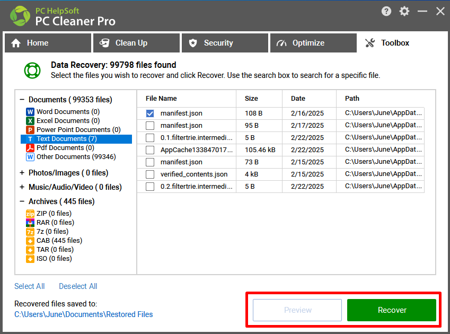
Task: Select the Toolbox tab
Action: coord(402,43)
